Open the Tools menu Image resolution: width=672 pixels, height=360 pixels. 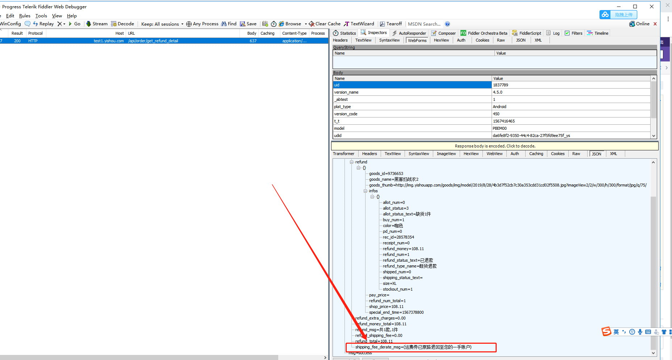tap(41, 16)
